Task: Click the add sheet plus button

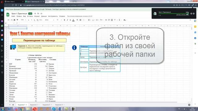Action: coord(10,105)
